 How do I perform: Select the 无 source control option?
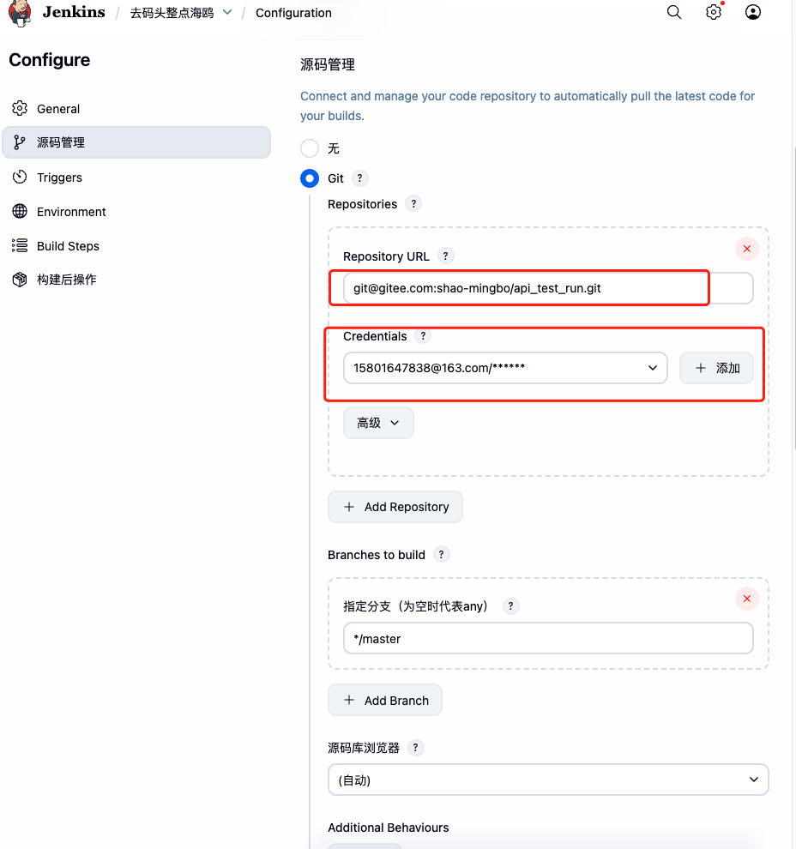coord(310,148)
